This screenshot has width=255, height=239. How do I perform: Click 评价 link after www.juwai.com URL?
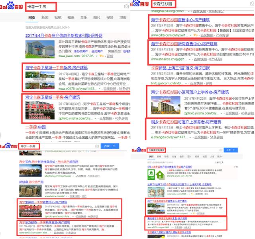pyautogui.click(x=110, y=56)
